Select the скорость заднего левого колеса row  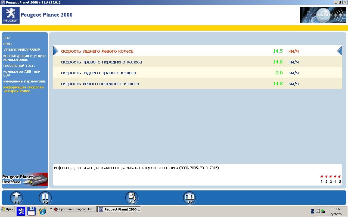click(198, 51)
